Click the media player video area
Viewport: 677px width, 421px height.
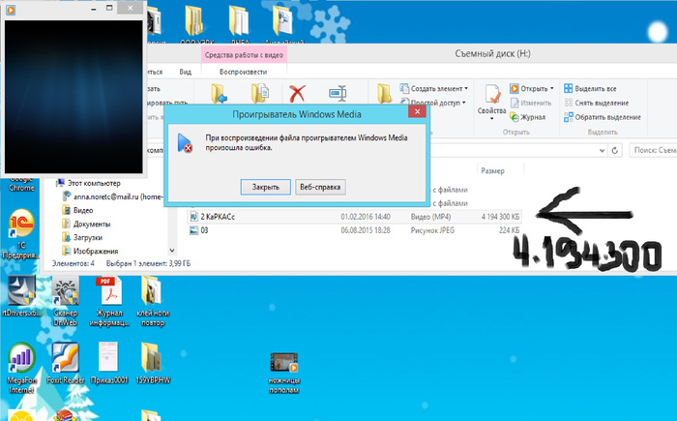click(x=74, y=97)
